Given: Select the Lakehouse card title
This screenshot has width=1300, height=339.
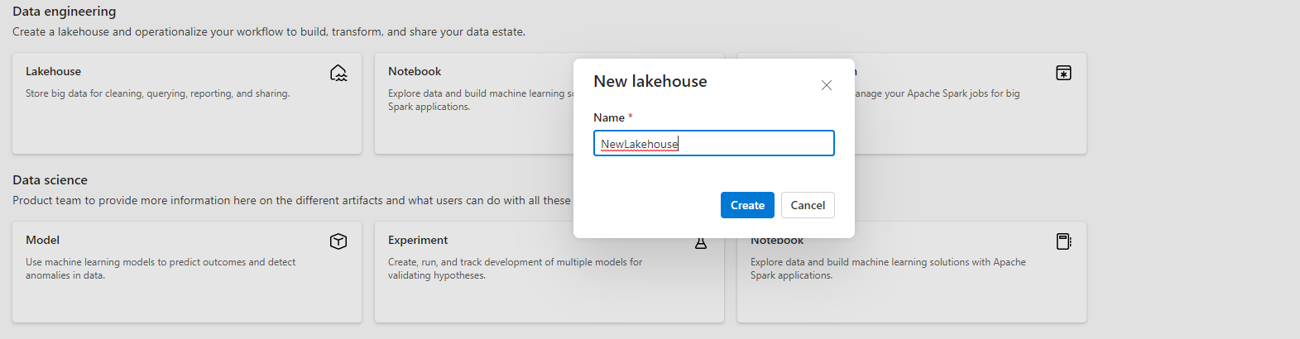Looking at the screenshot, I should click(x=53, y=72).
